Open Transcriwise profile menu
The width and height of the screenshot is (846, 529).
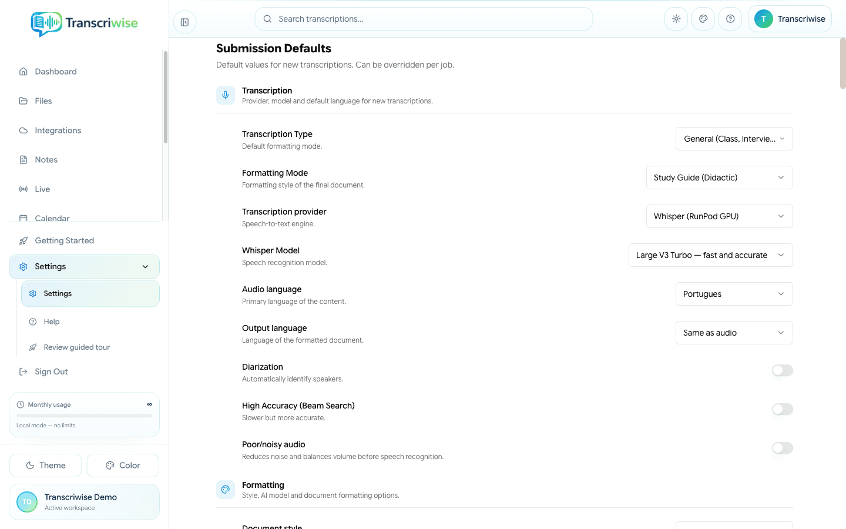(790, 19)
